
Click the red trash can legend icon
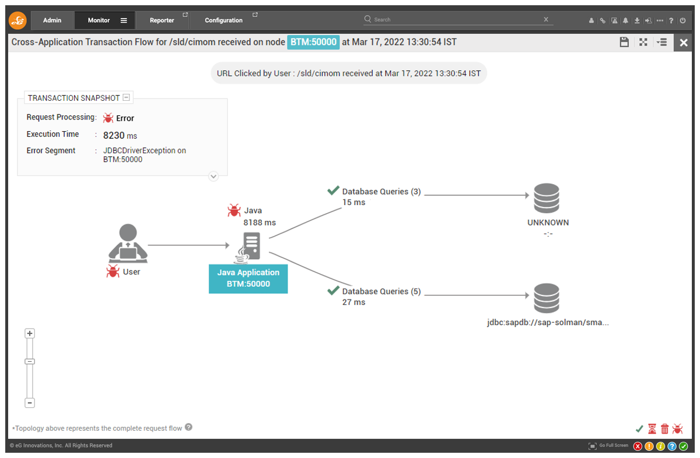coord(664,429)
